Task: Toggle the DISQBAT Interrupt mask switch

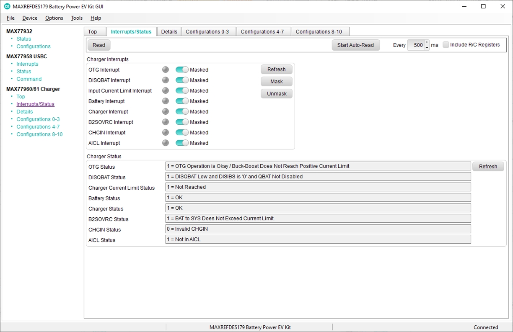Action: coord(182,80)
